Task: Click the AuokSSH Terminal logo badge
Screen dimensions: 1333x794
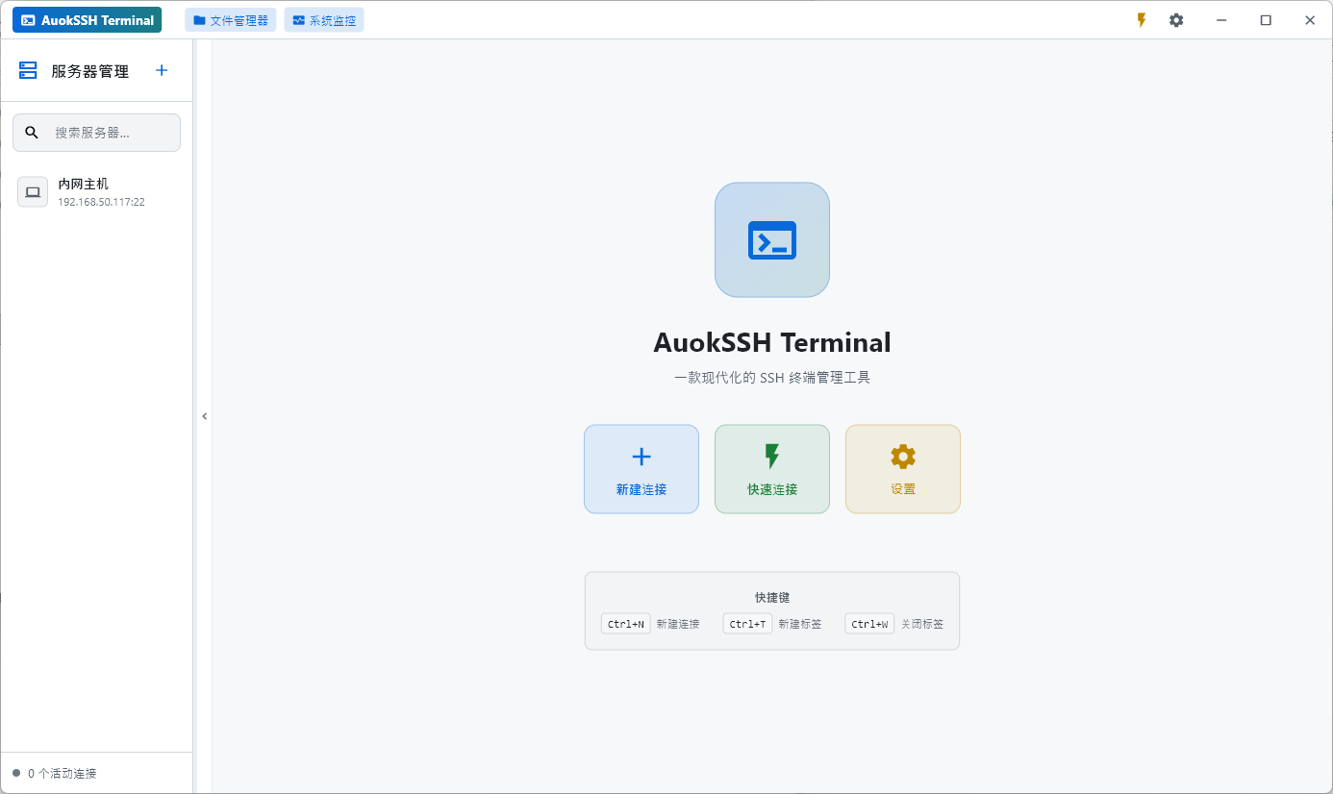Action: tap(88, 20)
